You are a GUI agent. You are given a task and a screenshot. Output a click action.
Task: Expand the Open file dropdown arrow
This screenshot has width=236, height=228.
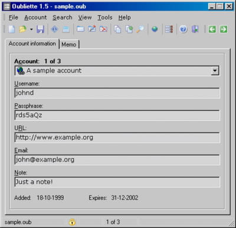pyautogui.click(x=31, y=29)
